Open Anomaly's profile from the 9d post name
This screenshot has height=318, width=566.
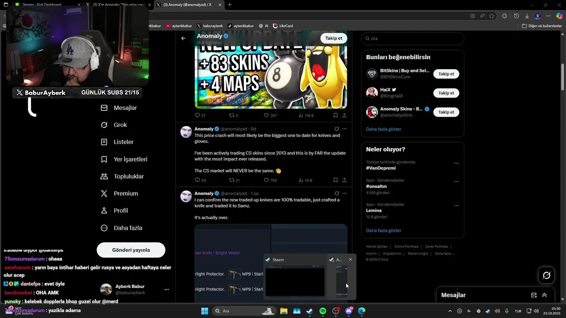click(x=204, y=129)
